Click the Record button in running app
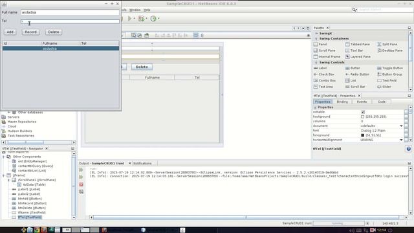Viewport: 414px width, 233px height. (30, 32)
